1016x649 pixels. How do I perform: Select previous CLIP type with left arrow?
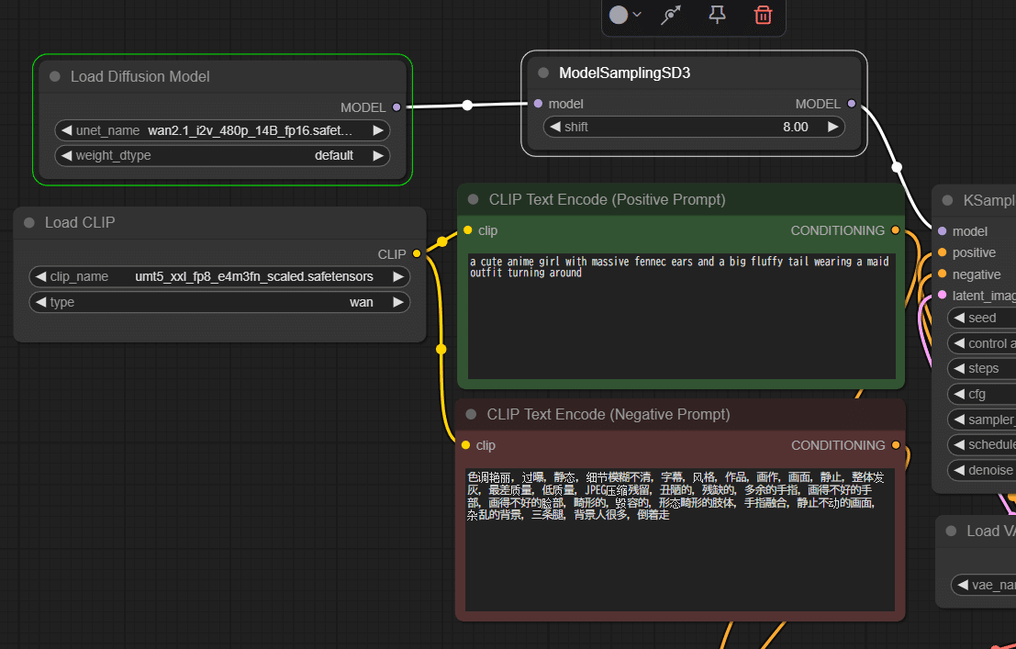tap(40, 302)
